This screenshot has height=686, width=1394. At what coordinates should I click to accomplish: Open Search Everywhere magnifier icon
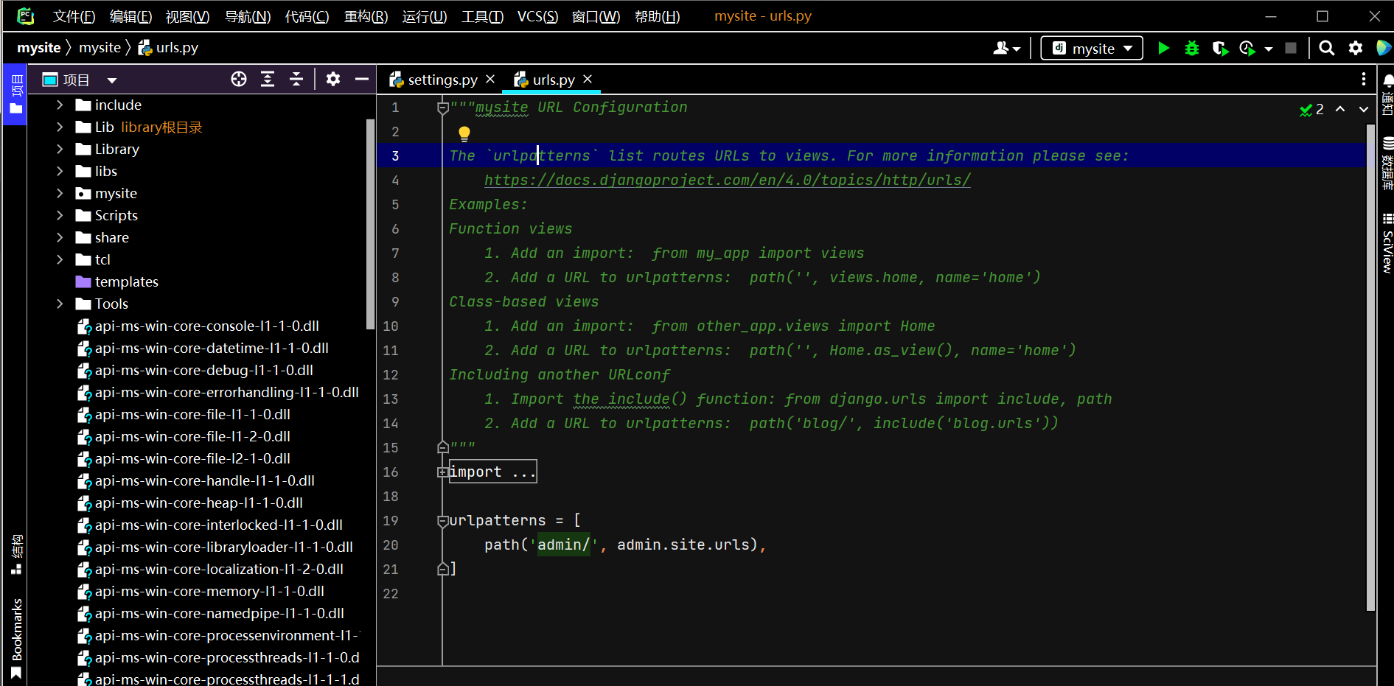[1326, 49]
